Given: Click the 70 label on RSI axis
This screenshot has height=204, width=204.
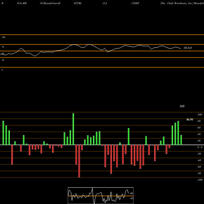Looking at the screenshot, I should tap(3, 47).
